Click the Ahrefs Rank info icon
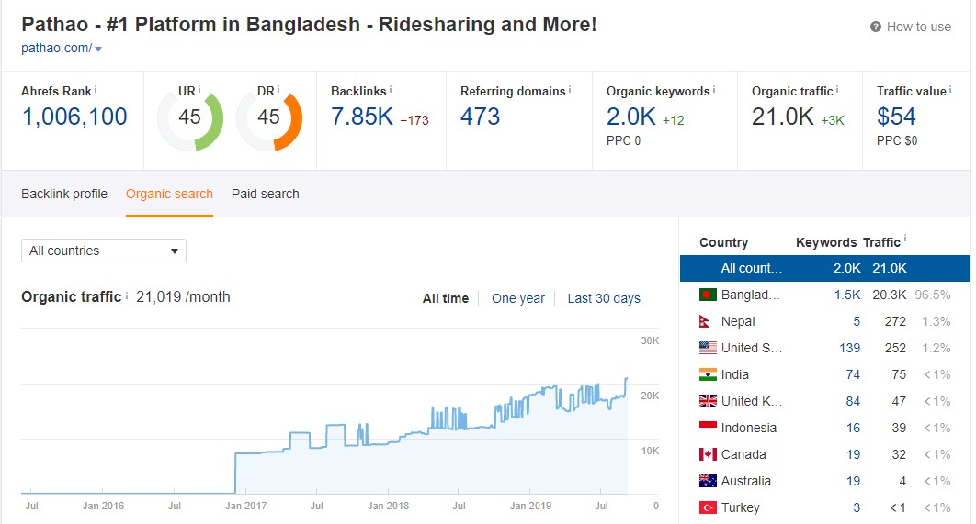Viewport: 976px width, 524px height. click(x=96, y=90)
